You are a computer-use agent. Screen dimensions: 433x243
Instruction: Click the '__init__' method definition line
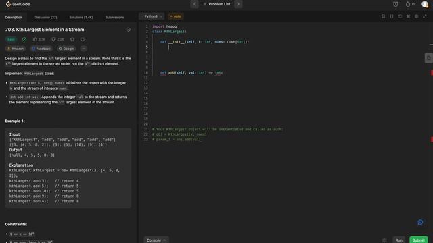click(x=204, y=42)
